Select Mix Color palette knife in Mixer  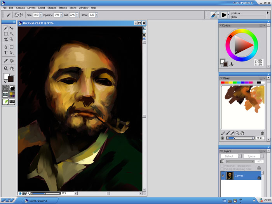coord(228,133)
